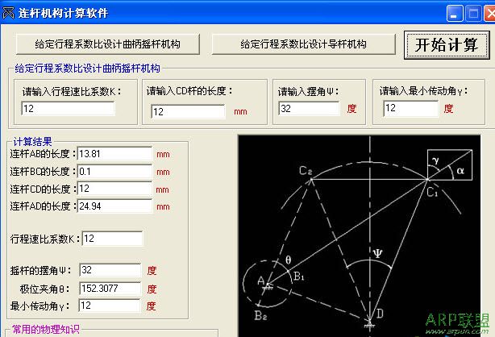This screenshot has height=337, width=495.
Task: Click the 连杆BC的长度 result field 0.1
Action: 114,172
